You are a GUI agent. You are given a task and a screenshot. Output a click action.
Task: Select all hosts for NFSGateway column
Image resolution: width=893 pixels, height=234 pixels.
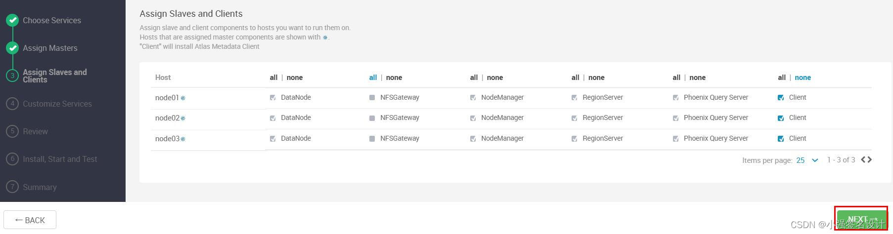click(x=373, y=78)
